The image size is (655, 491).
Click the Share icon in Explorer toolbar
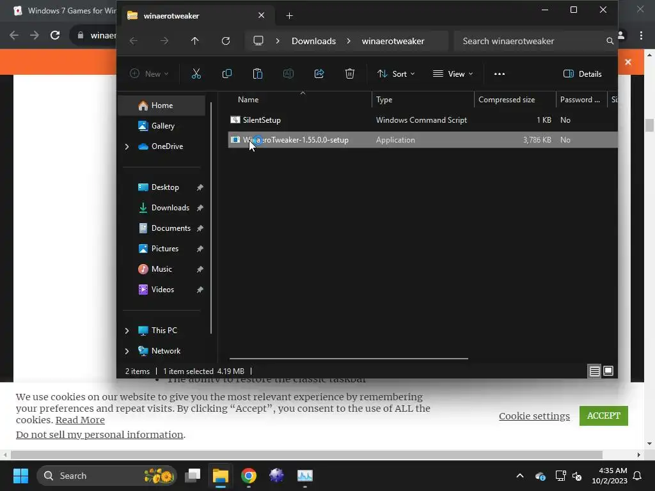coord(319,74)
